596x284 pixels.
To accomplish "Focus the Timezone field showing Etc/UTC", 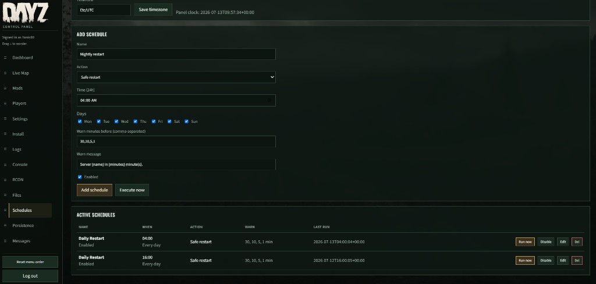I will [104, 10].
